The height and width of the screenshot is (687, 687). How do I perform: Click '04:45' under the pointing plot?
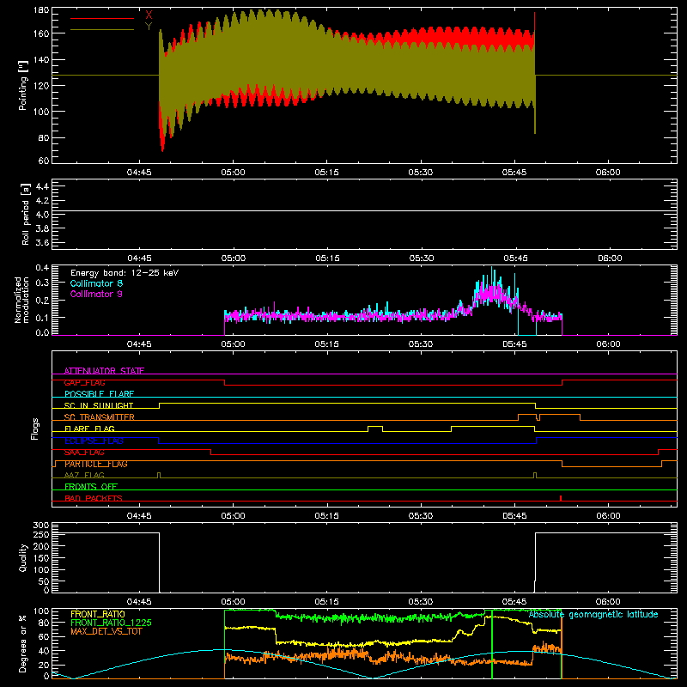point(139,173)
